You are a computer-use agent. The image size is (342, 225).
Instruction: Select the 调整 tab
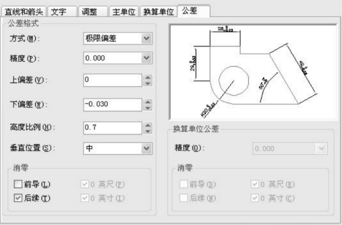coord(93,12)
